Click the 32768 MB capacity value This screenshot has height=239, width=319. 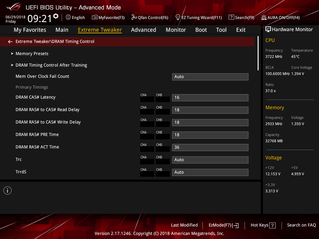(x=274, y=141)
